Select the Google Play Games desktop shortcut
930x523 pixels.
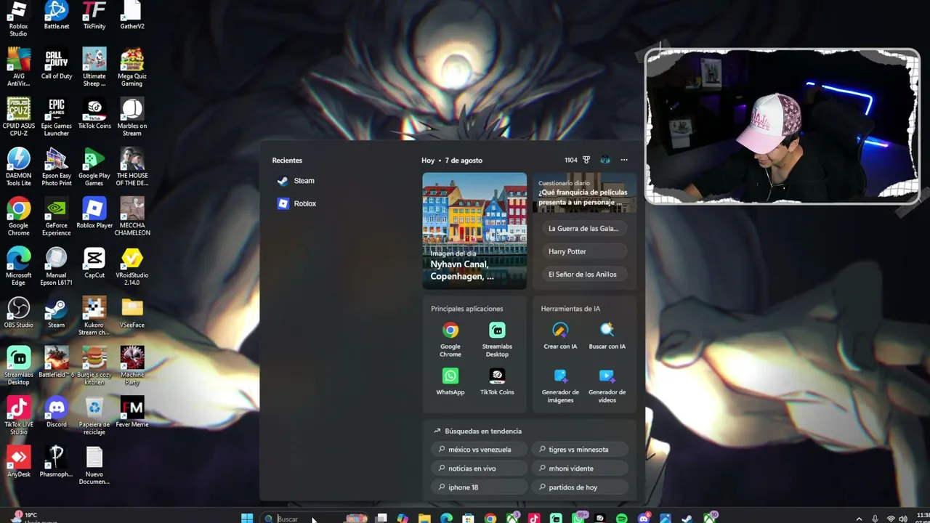point(94,167)
